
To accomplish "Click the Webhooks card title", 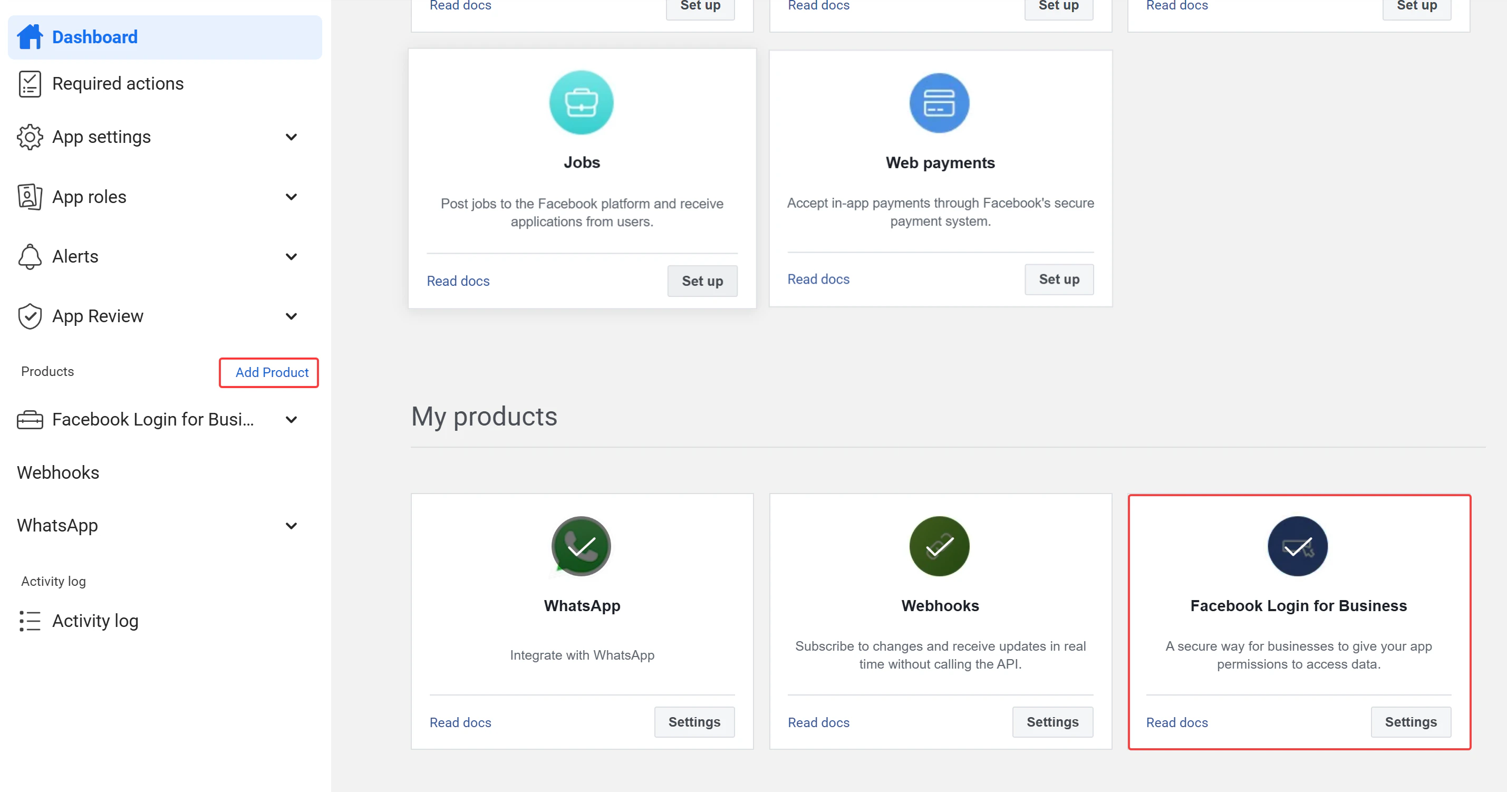I will (x=940, y=605).
